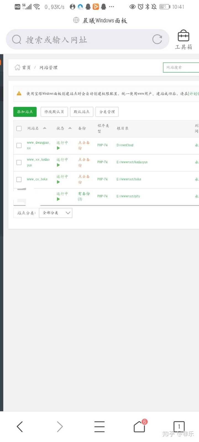
Task: Click the 程序类型 column header
Action: (x=103, y=128)
